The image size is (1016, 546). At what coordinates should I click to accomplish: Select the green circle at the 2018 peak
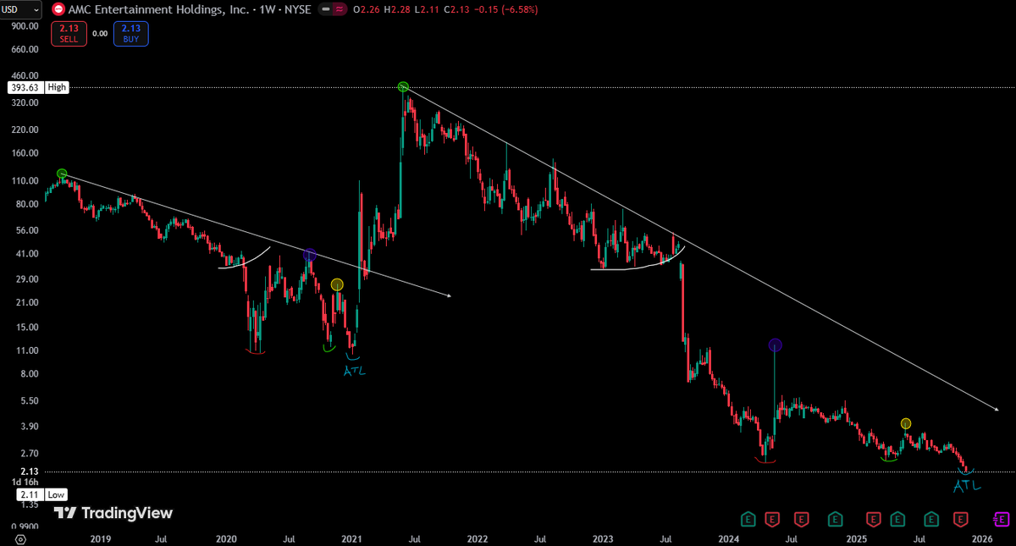pyautogui.click(x=62, y=174)
